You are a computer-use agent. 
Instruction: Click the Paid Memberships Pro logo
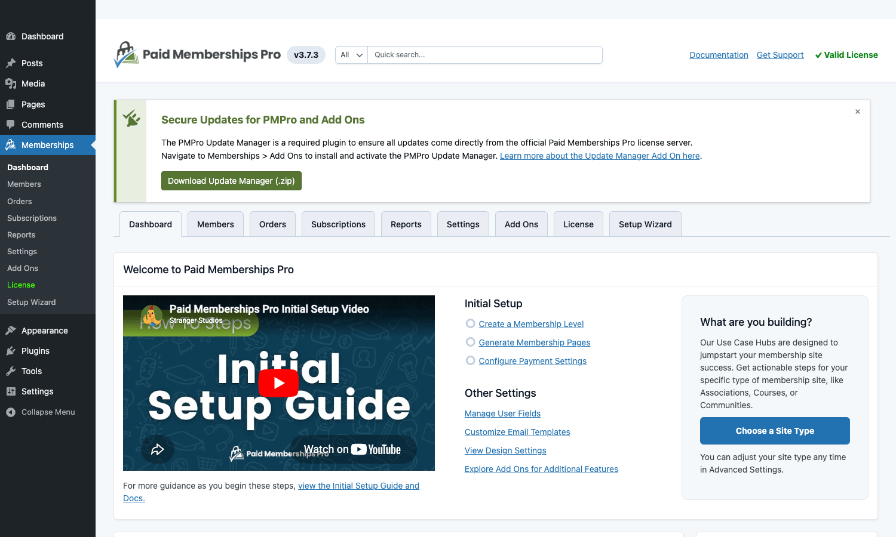[197, 55]
